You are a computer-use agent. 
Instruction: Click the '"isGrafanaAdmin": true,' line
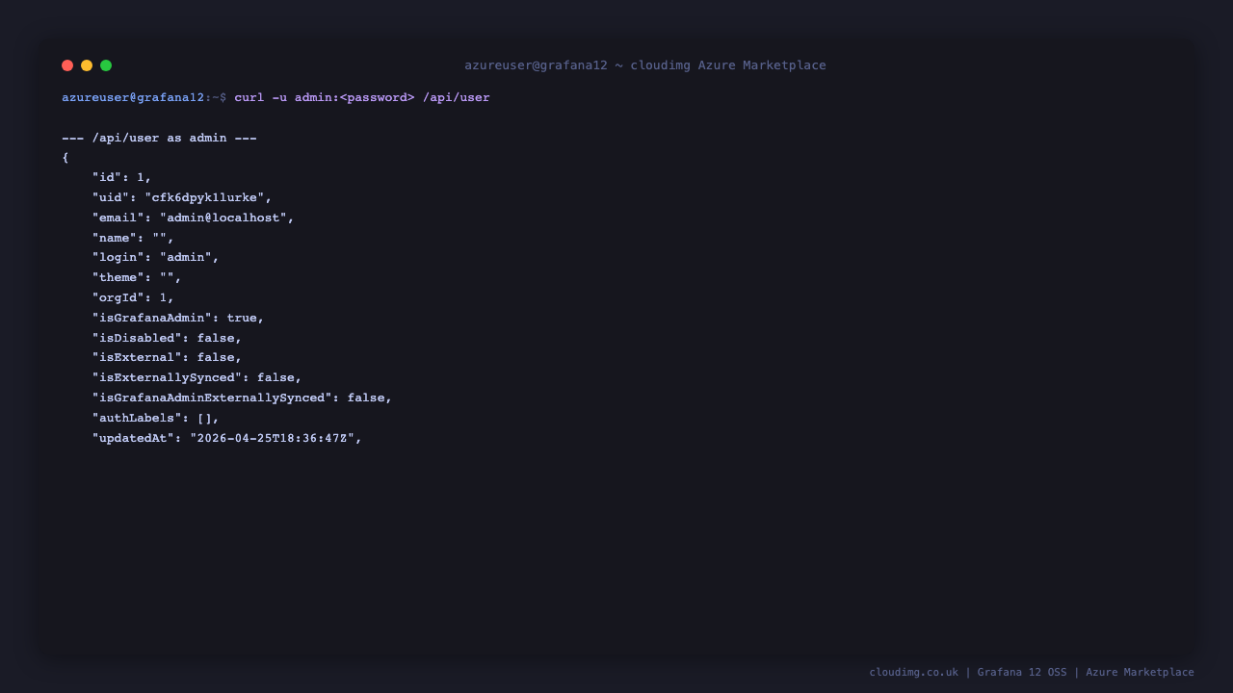[x=178, y=318]
